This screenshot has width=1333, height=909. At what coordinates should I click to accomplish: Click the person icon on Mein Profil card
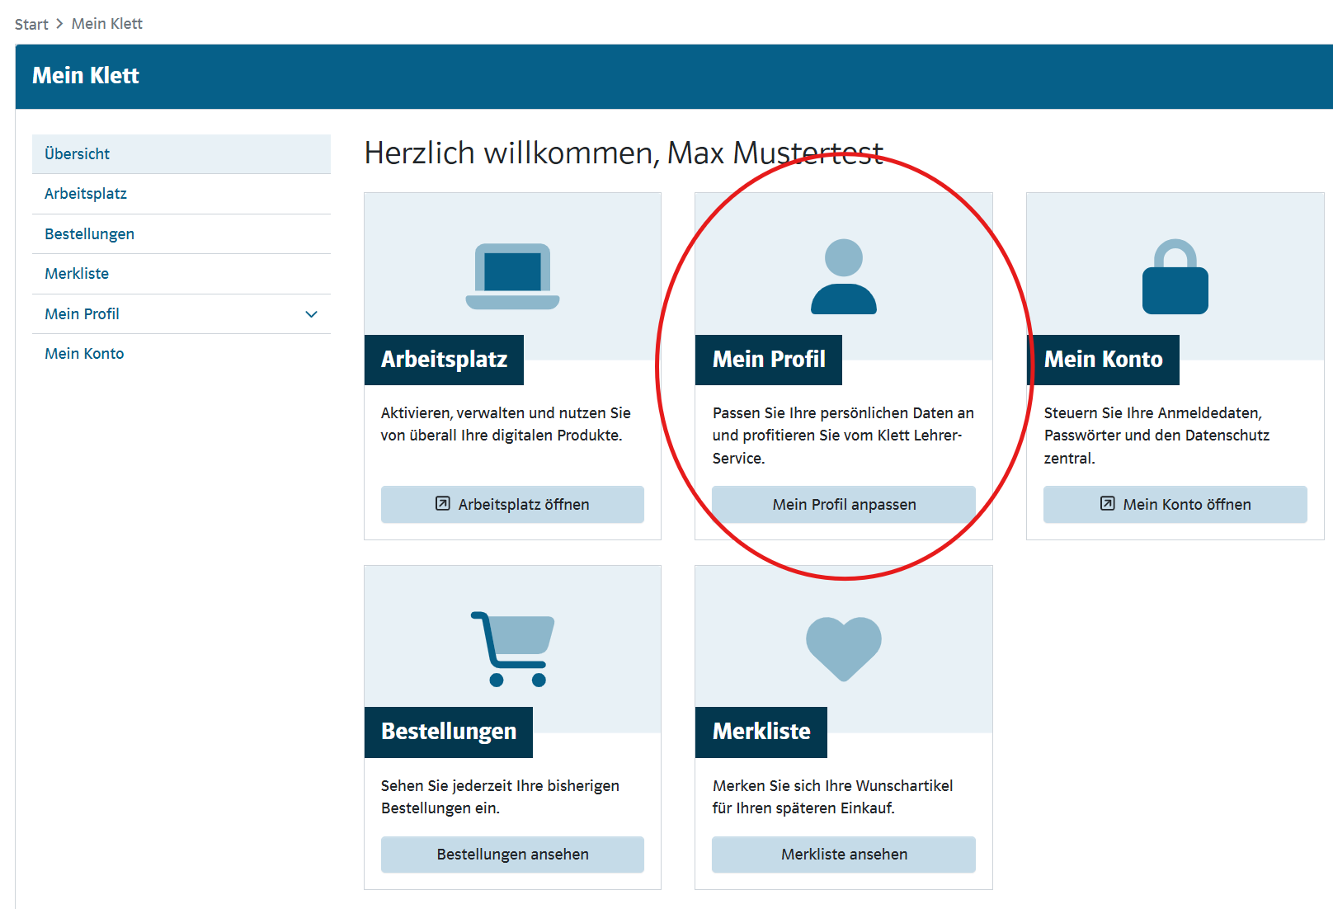point(843,277)
